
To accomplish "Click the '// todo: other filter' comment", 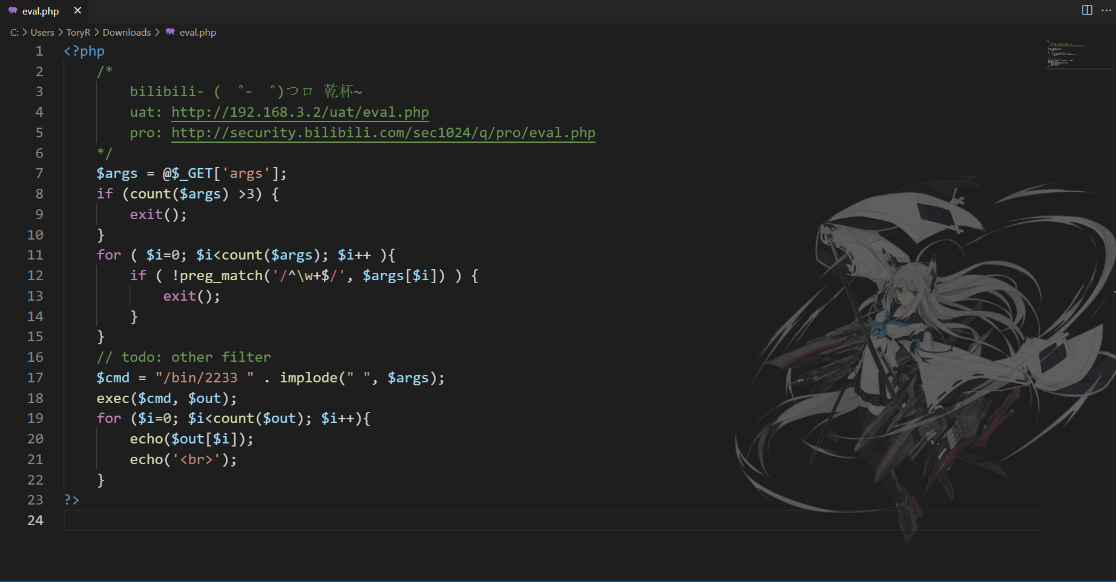I will (x=184, y=358).
